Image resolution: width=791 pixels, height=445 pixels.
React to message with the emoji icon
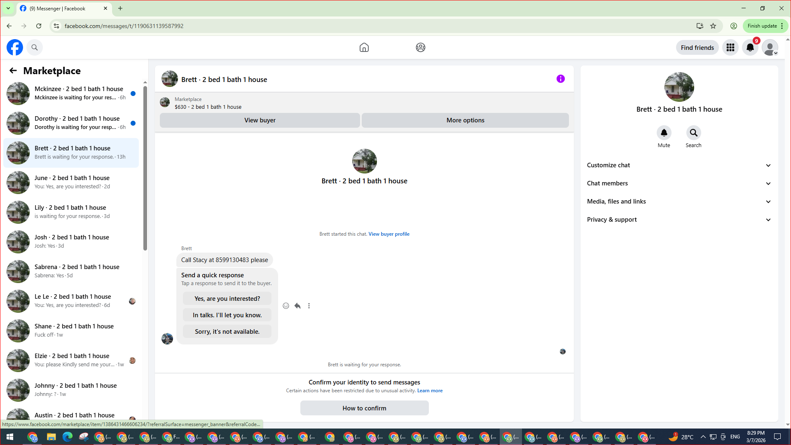[x=286, y=306]
